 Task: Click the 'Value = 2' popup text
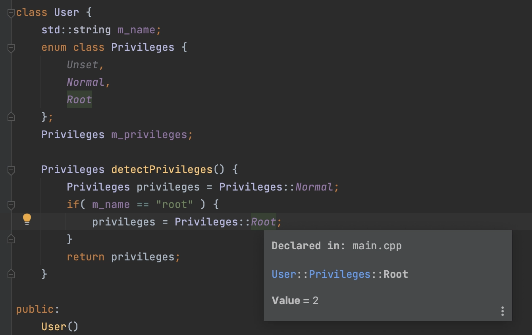(295, 300)
